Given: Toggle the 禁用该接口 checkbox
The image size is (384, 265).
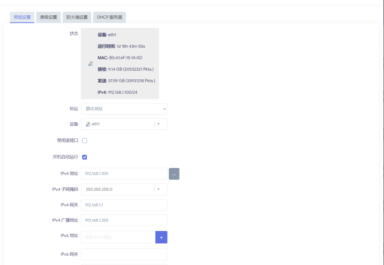Looking at the screenshot, I should pyautogui.click(x=85, y=141).
